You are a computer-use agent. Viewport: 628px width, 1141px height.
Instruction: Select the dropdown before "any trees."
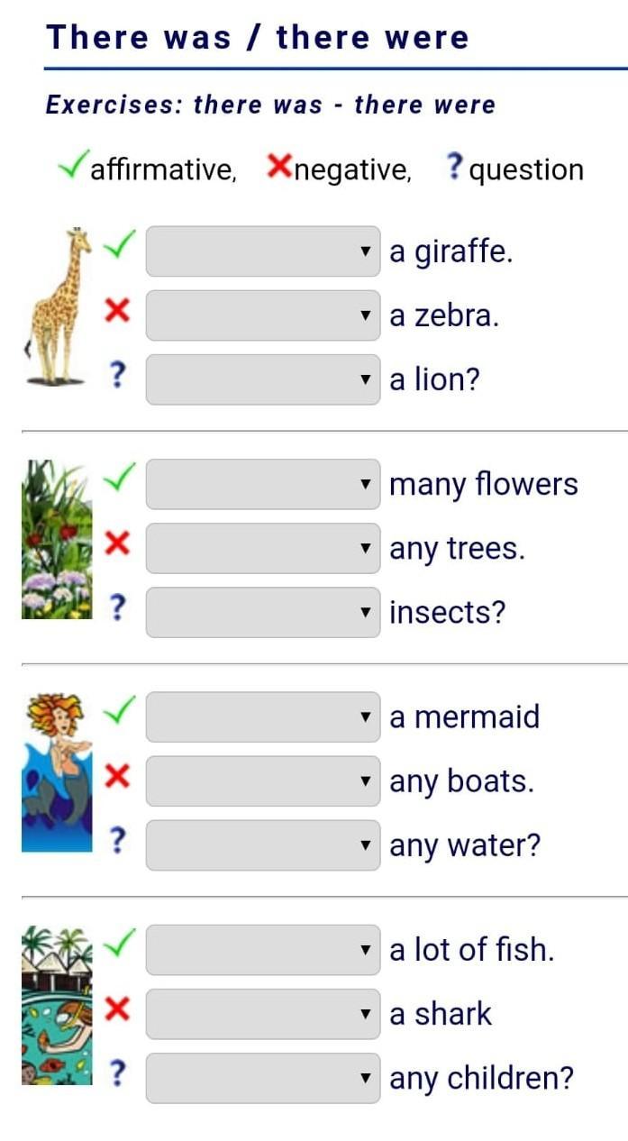[x=262, y=548]
